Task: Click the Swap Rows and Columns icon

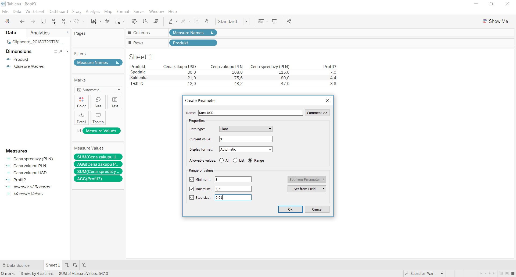Action: tap(135, 22)
